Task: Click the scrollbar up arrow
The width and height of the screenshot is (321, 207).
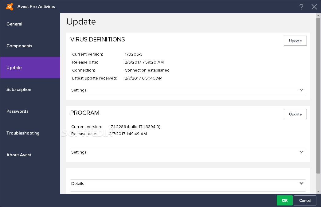Action: click(318, 15)
